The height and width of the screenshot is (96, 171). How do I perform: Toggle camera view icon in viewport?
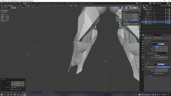[x=120, y=23]
